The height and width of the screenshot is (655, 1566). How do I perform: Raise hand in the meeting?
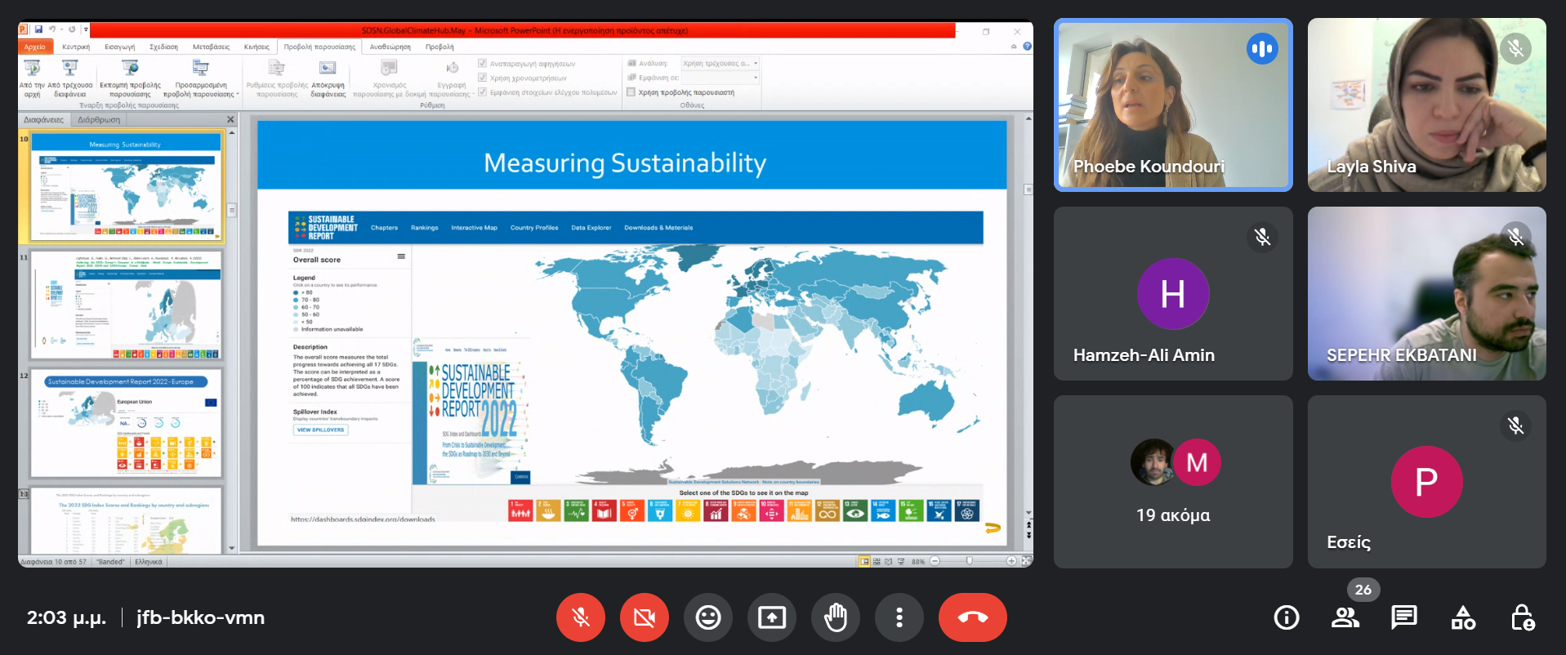point(835,617)
